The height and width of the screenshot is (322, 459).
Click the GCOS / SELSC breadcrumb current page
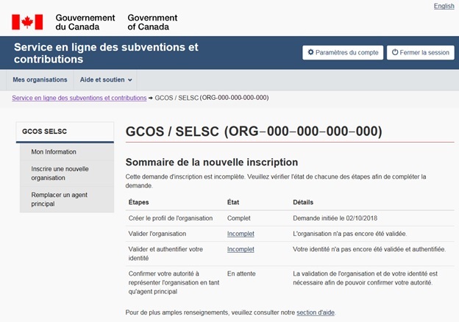(211, 98)
